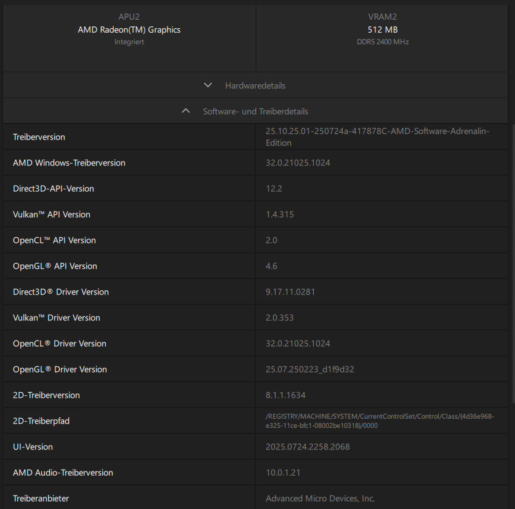Click the 2D-Treiberversion value 8.1.1.1634
515x509 pixels.
point(285,395)
